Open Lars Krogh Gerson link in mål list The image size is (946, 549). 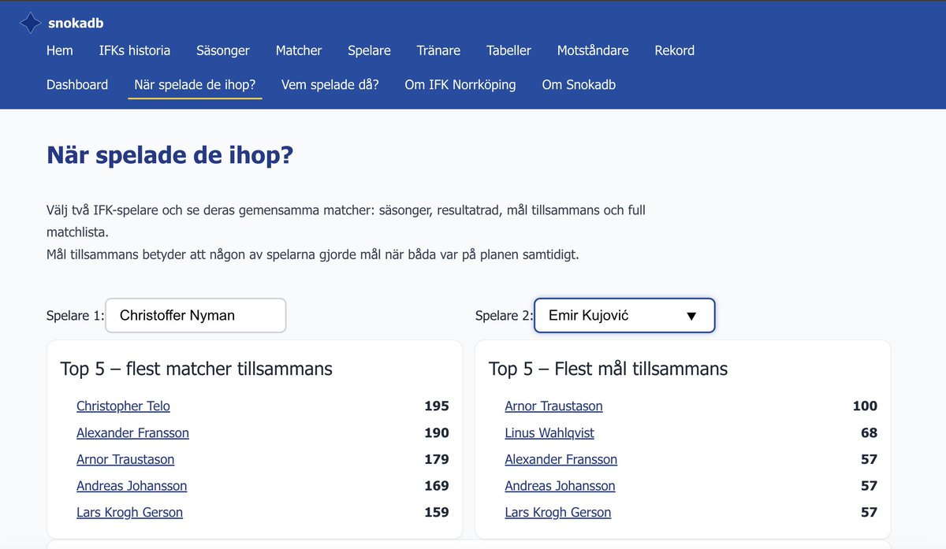click(557, 512)
